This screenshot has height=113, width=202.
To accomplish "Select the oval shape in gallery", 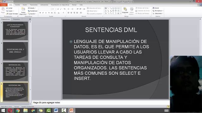I will coord(116,8).
